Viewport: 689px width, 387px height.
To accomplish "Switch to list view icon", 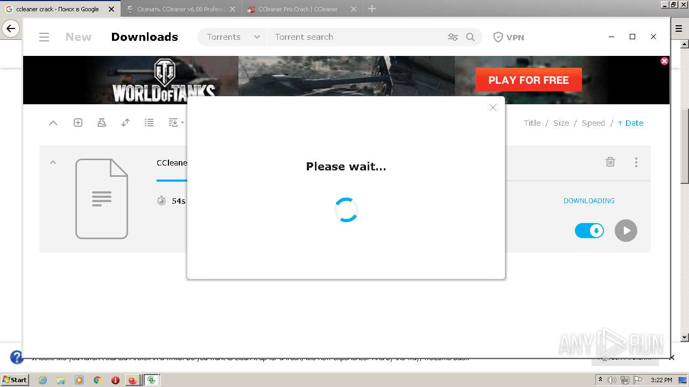I will click(149, 123).
